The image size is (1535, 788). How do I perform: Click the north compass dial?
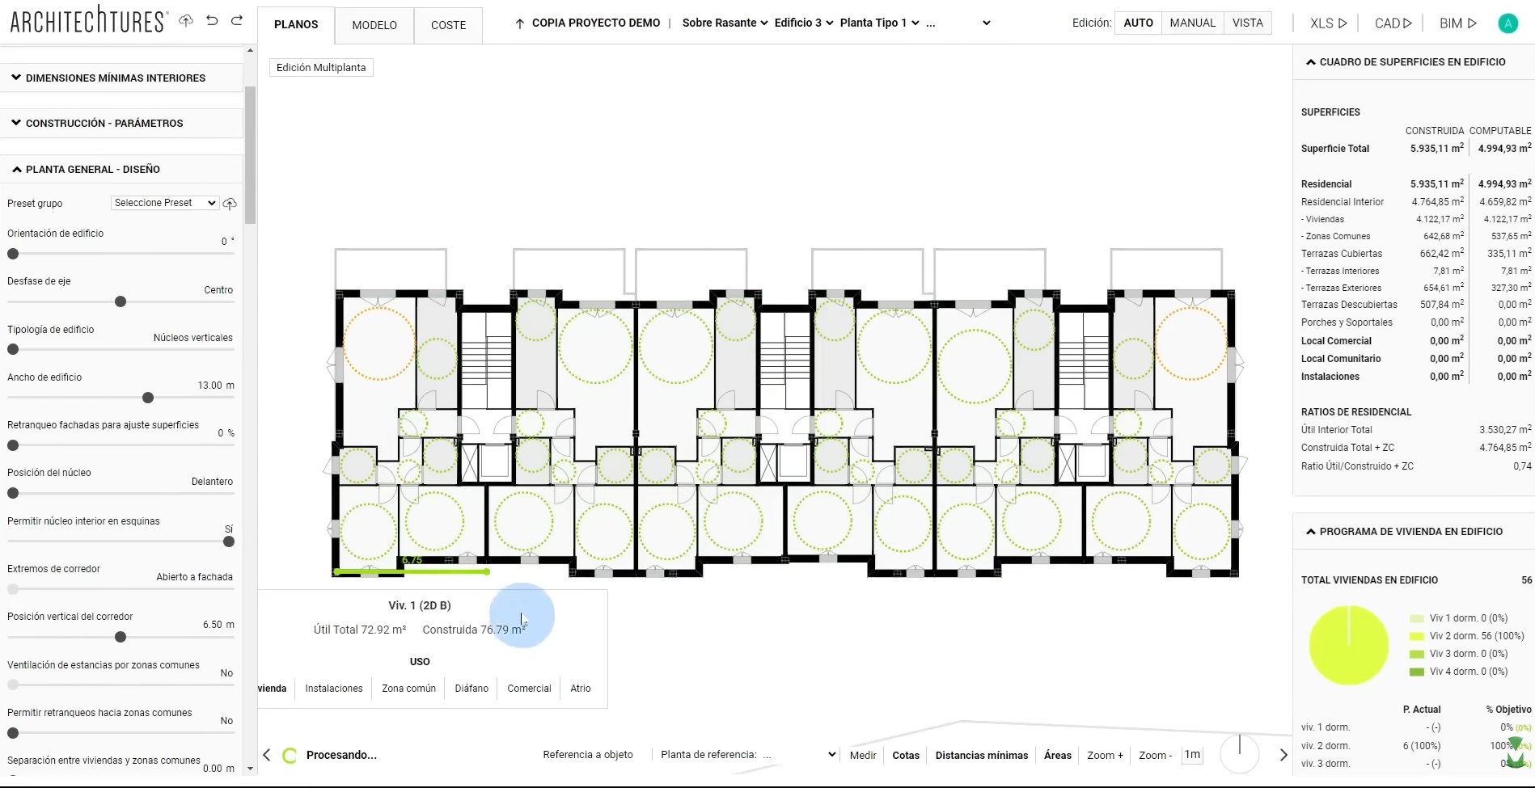tap(1240, 754)
